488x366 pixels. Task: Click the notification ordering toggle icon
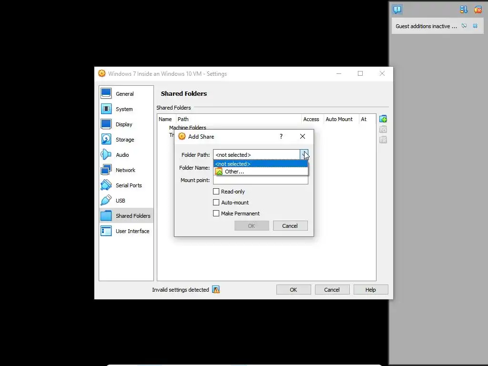(x=464, y=10)
